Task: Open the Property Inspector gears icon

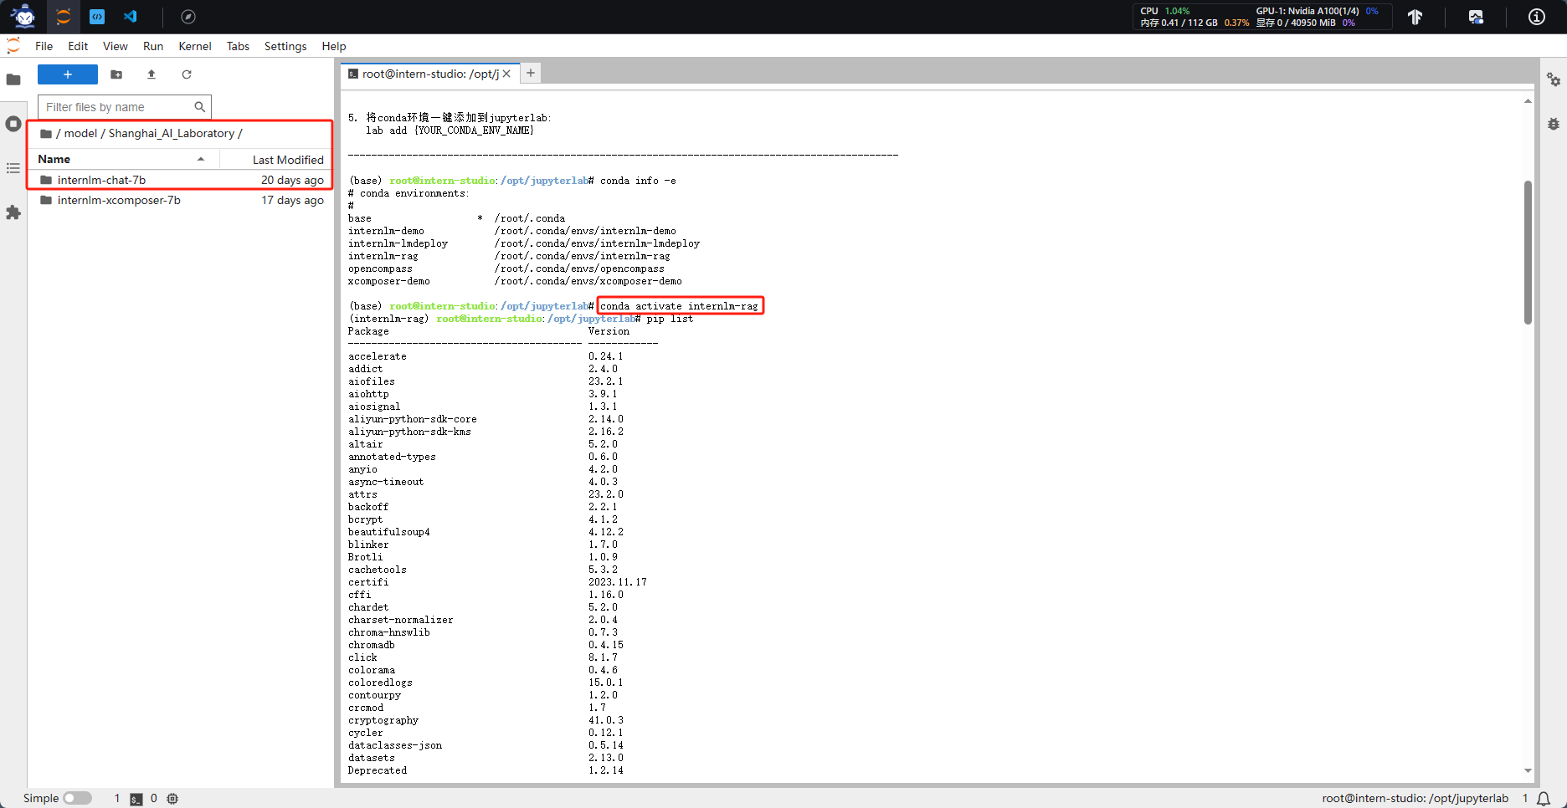Action: (x=1554, y=79)
